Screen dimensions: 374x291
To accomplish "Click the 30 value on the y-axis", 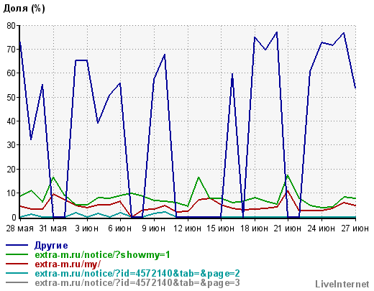I will [x=11, y=145].
